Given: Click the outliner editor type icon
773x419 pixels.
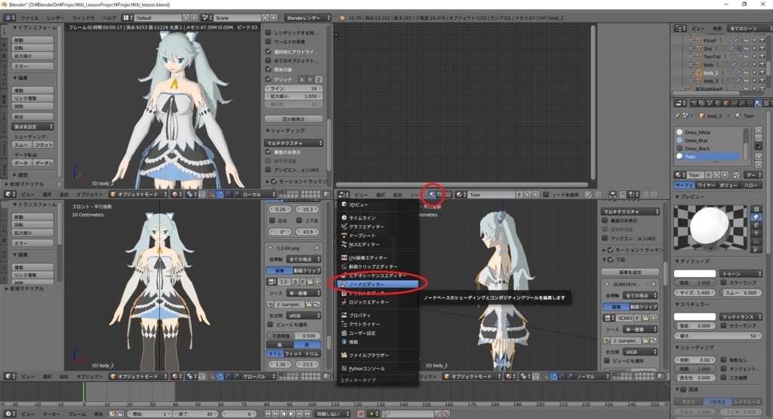Looking at the screenshot, I should 680,28.
